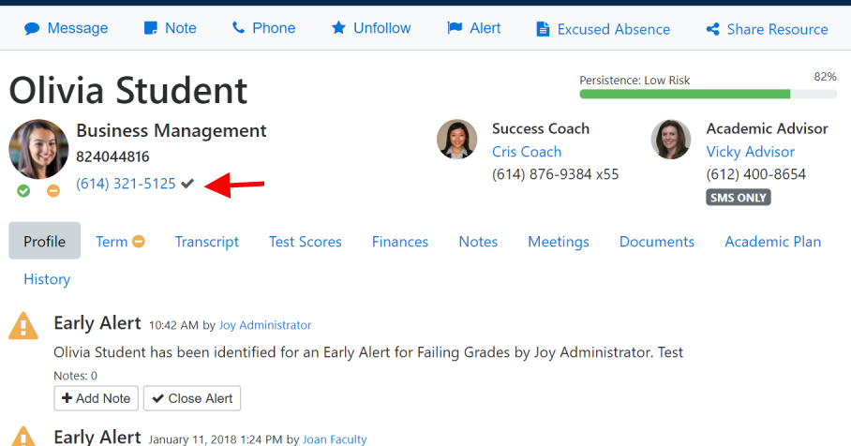Click warning triangle of 10:42 AM Early Alert
Screen dimensions: 851x446
click(23, 325)
